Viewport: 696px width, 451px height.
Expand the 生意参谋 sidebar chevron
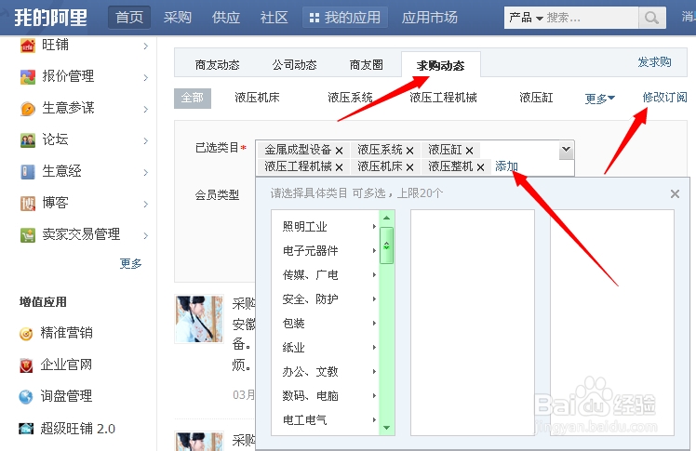point(145,109)
